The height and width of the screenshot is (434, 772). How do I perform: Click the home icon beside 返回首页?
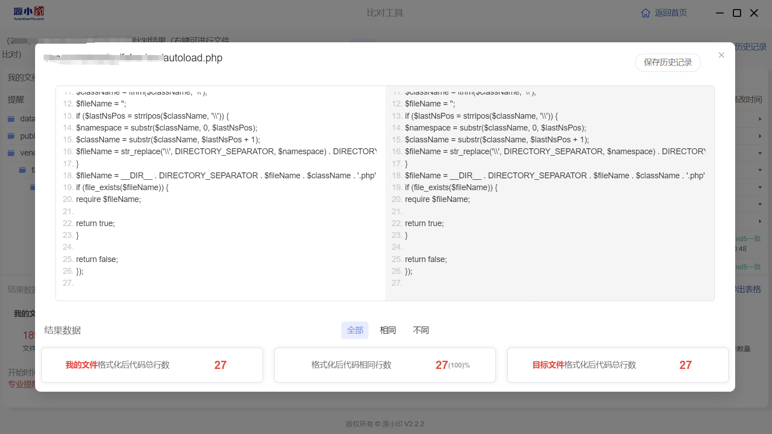[x=646, y=13]
